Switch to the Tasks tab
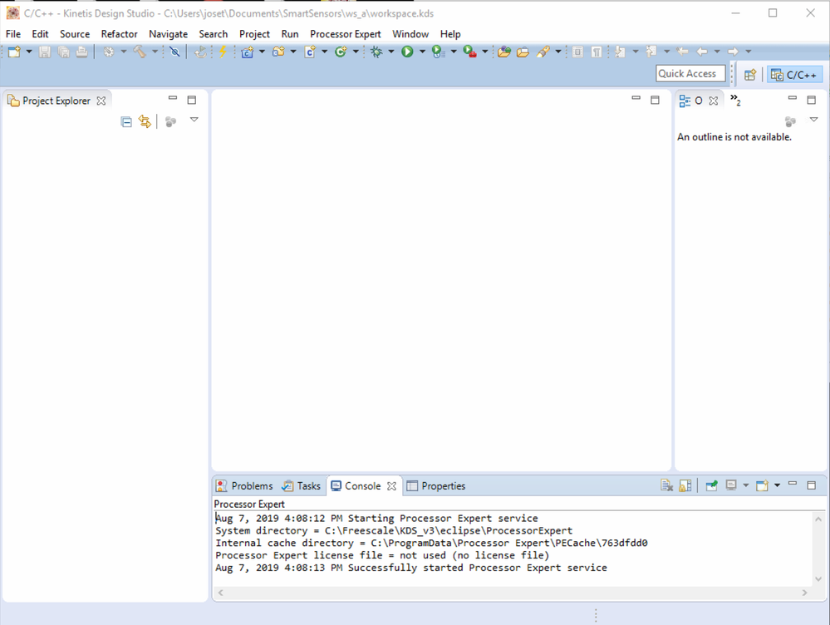This screenshot has width=830, height=625. coord(302,485)
